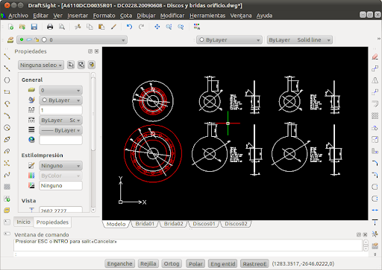Toggle the RastreoE tracking button
The image size is (382, 270).
(254, 263)
